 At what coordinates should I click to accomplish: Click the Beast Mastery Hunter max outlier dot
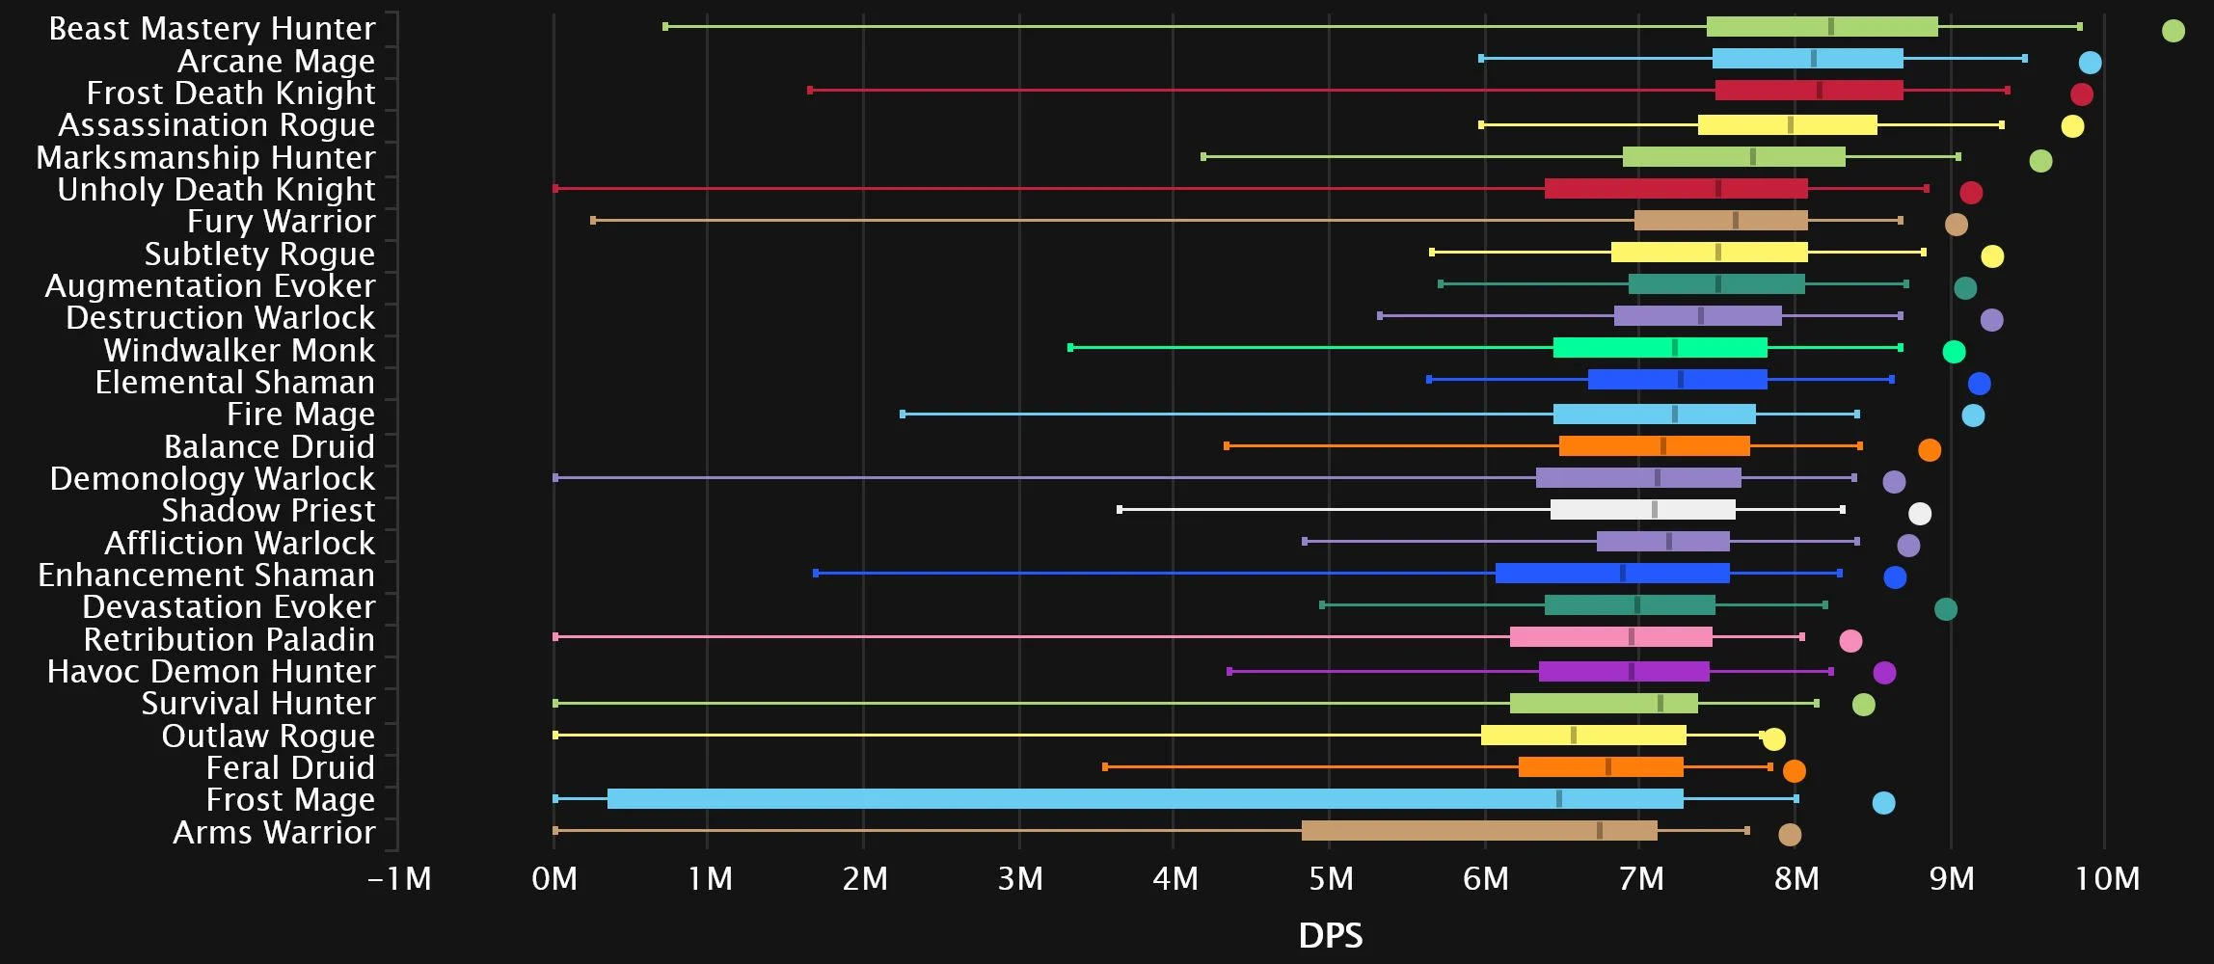click(2173, 31)
